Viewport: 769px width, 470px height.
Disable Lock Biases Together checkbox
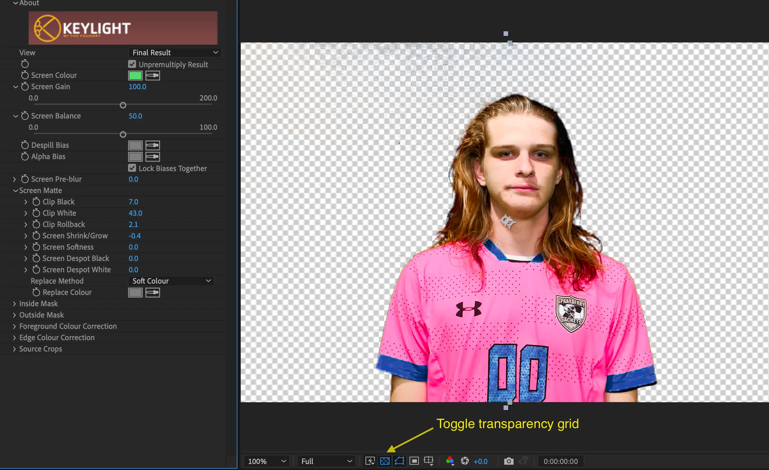pyautogui.click(x=132, y=168)
